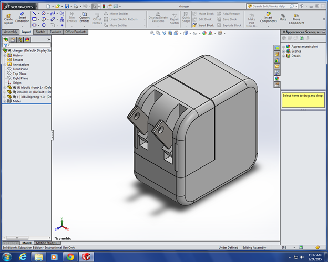Expand the irlbuild front<1> component
This screenshot has width=328, height=262.
pyautogui.click(x=5, y=88)
